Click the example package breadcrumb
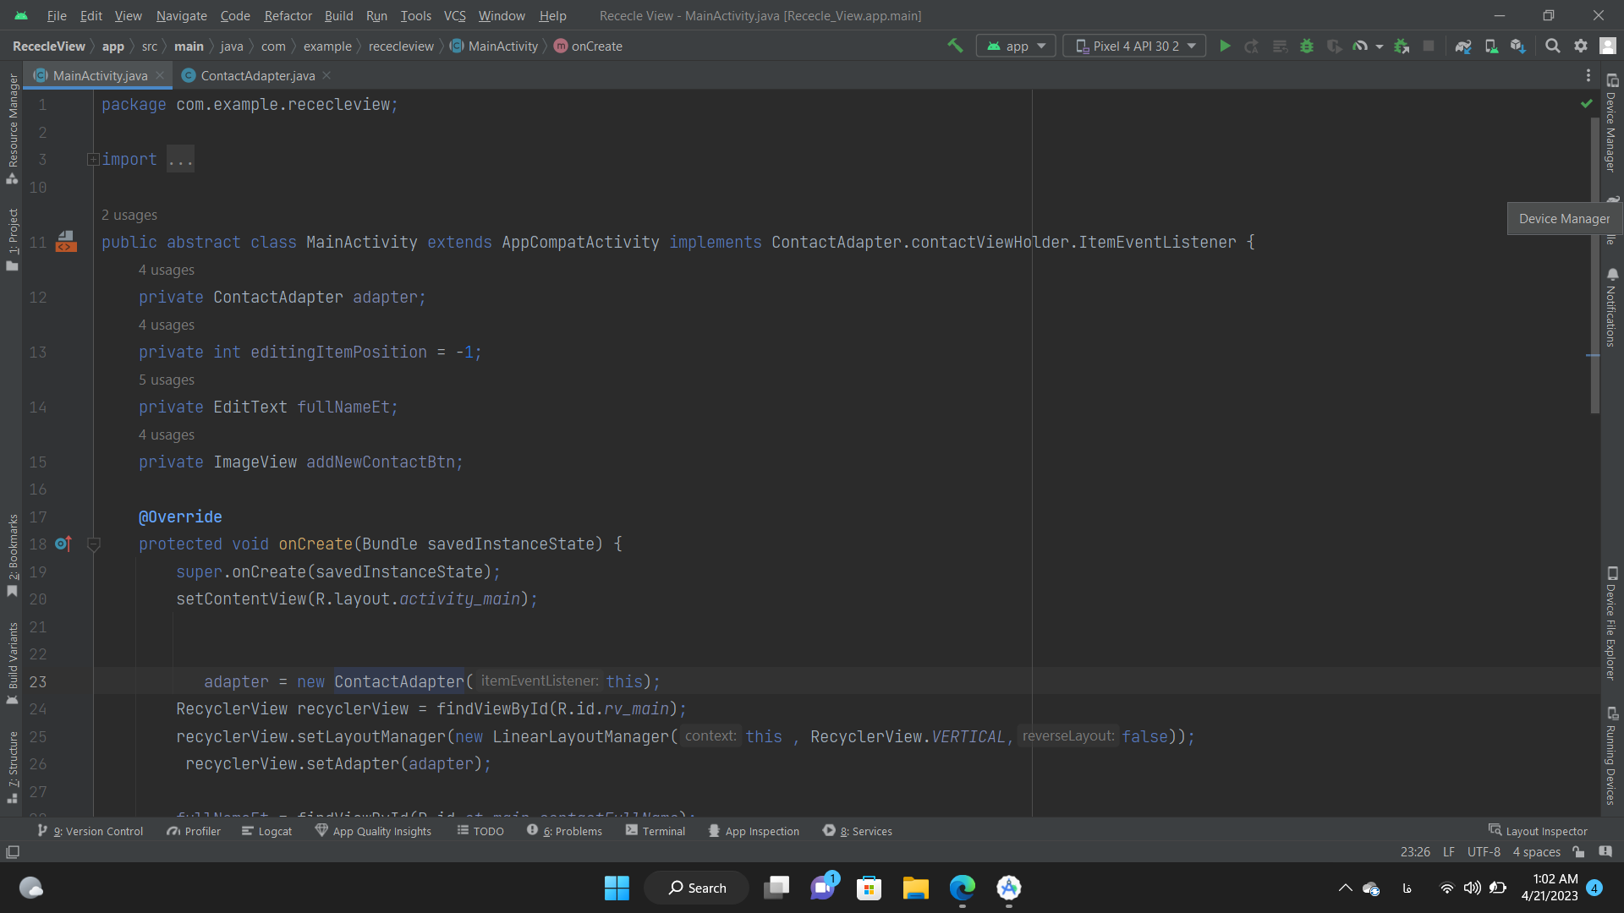This screenshot has width=1624, height=913. [x=327, y=46]
